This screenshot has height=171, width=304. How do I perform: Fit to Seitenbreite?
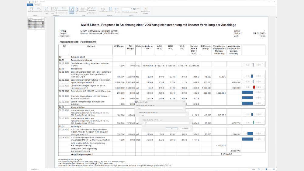(x=83, y=10)
